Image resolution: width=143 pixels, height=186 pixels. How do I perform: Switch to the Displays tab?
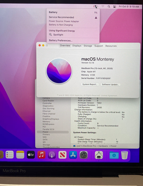(77, 46)
